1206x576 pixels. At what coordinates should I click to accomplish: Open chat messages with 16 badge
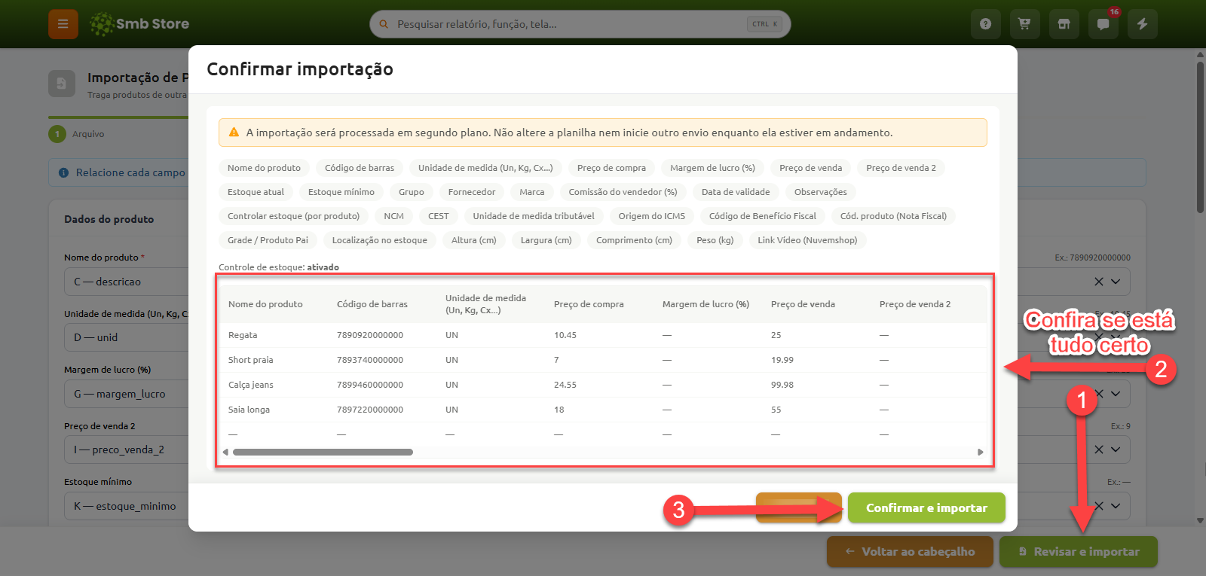click(x=1103, y=24)
